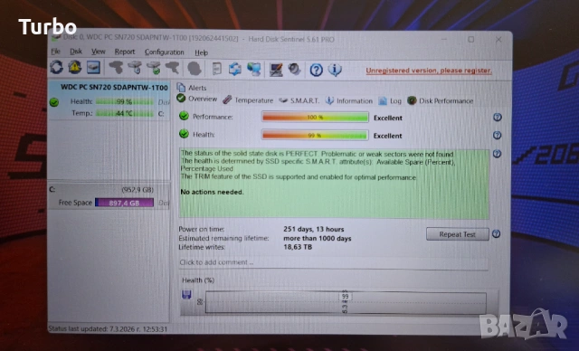Click the help icon next to Repeat Test
This screenshot has height=351, width=579.
(x=497, y=234)
